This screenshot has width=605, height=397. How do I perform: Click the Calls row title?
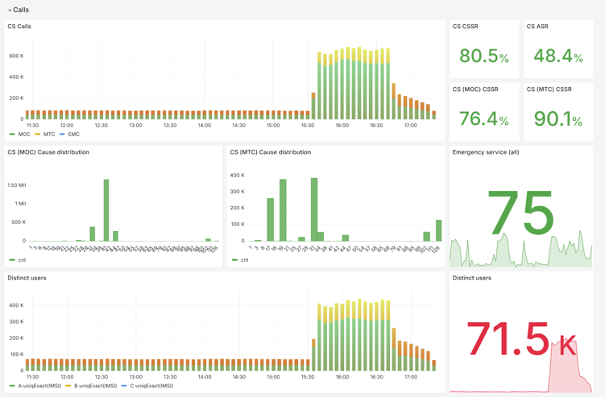[22, 10]
